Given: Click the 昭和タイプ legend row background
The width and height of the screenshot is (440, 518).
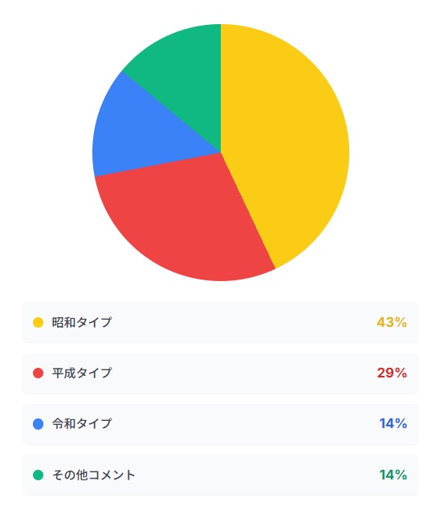Looking at the screenshot, I should click(220, 322).
